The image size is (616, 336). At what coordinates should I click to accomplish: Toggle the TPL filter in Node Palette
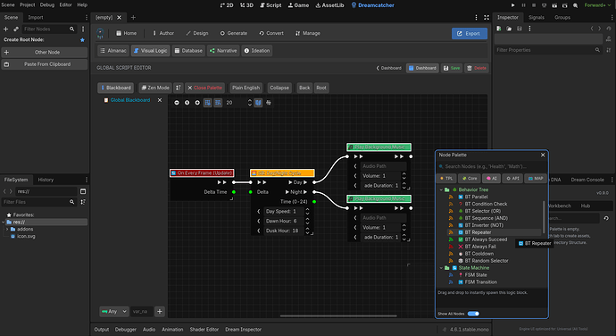point(446,178)
